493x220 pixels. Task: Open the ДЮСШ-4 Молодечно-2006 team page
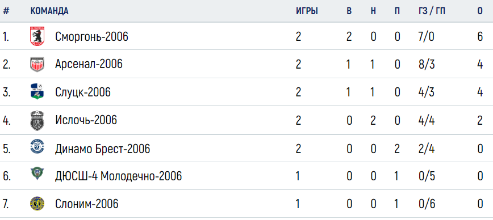click(119, 176)
